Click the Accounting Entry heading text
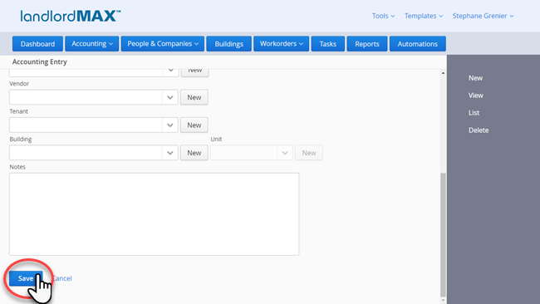Screen dimensions: 540x304 40,62
